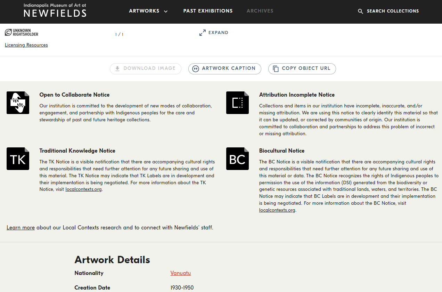Open the Vanuatu nationality link

(181, 273)
